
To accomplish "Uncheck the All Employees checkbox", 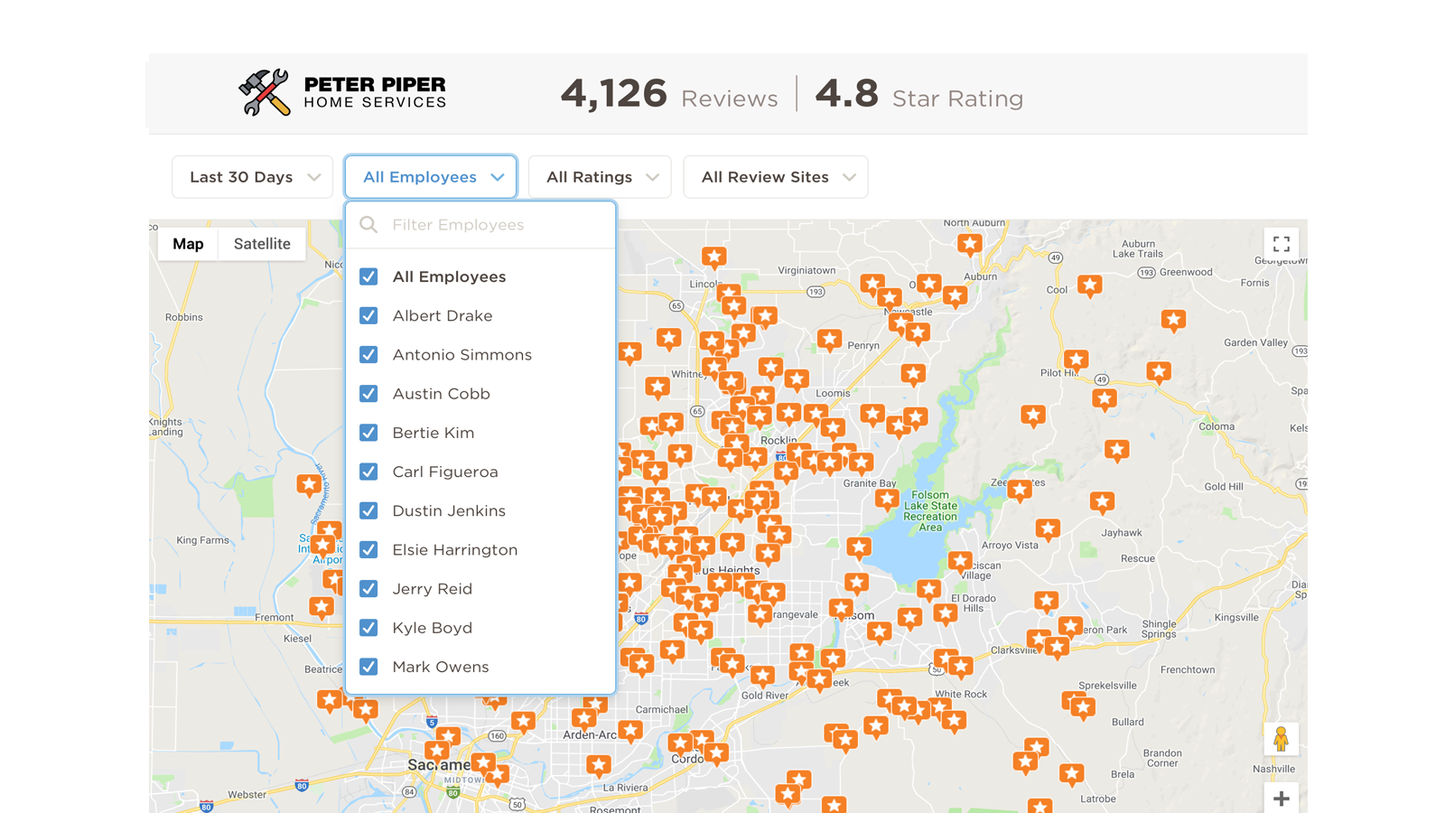I will 368,276.
